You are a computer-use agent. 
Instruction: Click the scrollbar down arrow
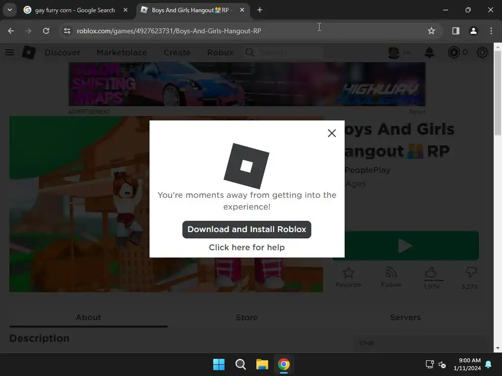(498, 348)
